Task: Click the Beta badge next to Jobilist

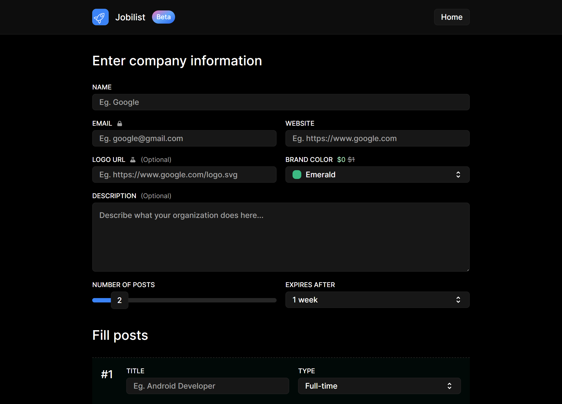Action: [164, 17]
